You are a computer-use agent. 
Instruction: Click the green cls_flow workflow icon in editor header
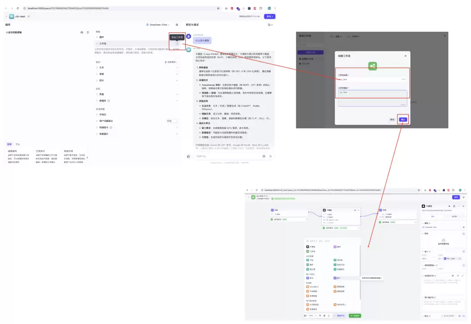coord(253,197)
